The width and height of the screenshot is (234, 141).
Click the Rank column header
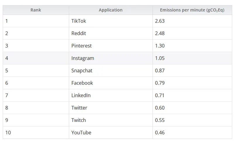(36, 10)
